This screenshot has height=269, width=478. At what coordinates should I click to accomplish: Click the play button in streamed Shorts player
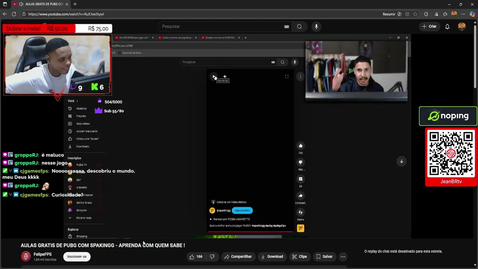[214, 77]
